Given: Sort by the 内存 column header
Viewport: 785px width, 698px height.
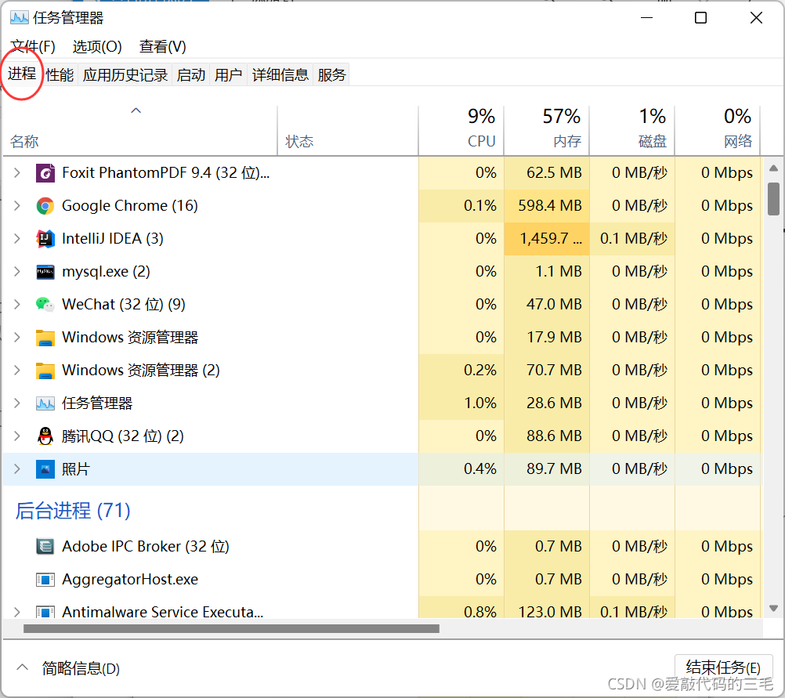Looking at the screenshot, I should click(547, 130).
